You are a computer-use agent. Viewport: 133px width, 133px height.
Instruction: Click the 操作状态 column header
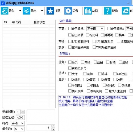(39, 22)
